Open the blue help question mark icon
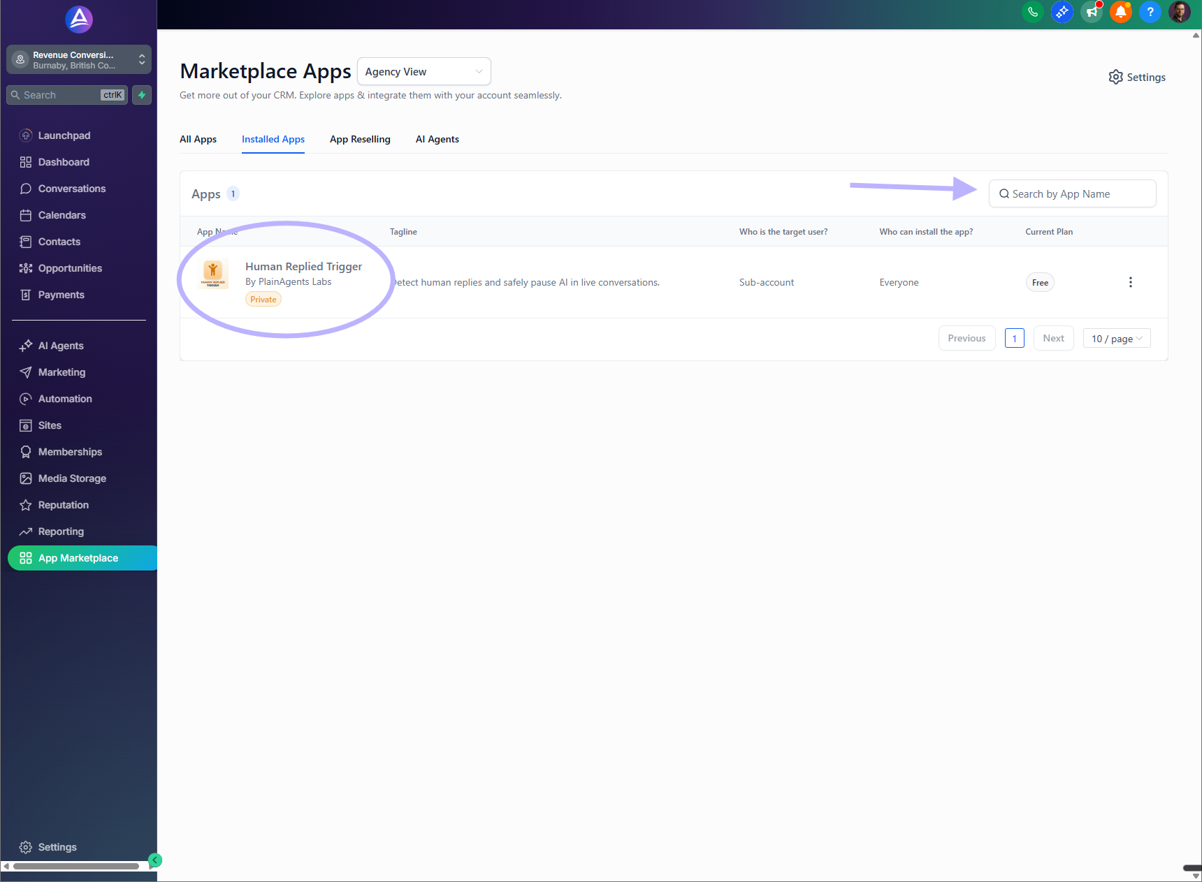Screen dimensions: 1202x882 [1150, 12]
